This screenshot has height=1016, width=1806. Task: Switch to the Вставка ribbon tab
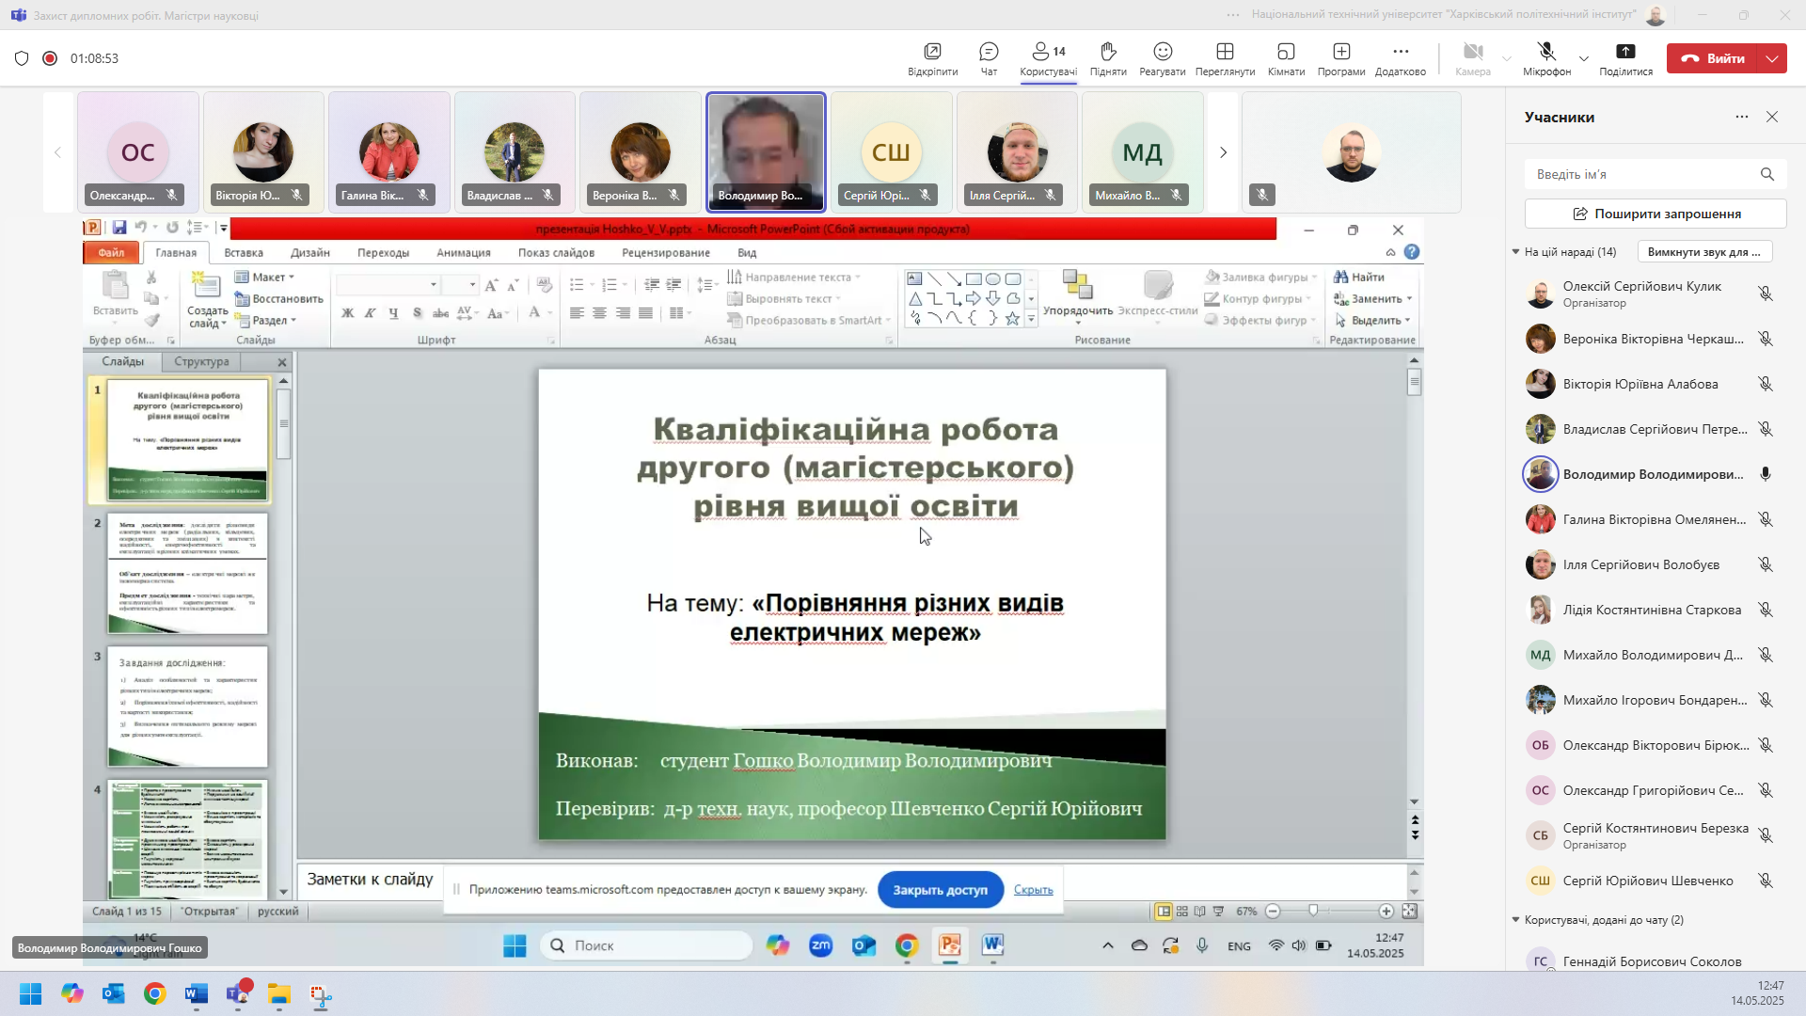(244, 252)
